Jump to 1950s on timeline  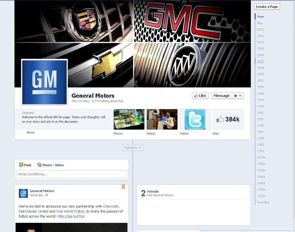click(261, 170)
